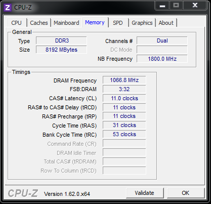The width and height of the screenshot is (211, 204).
Task: Open the Caches tab
Action: point(39,23)
